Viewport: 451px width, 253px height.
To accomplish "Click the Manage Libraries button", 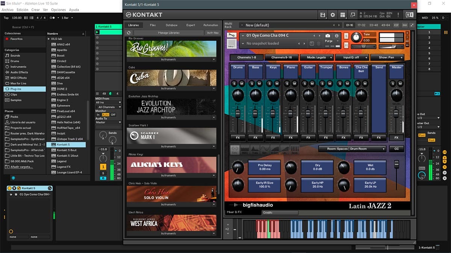I will tap(169, 33).
